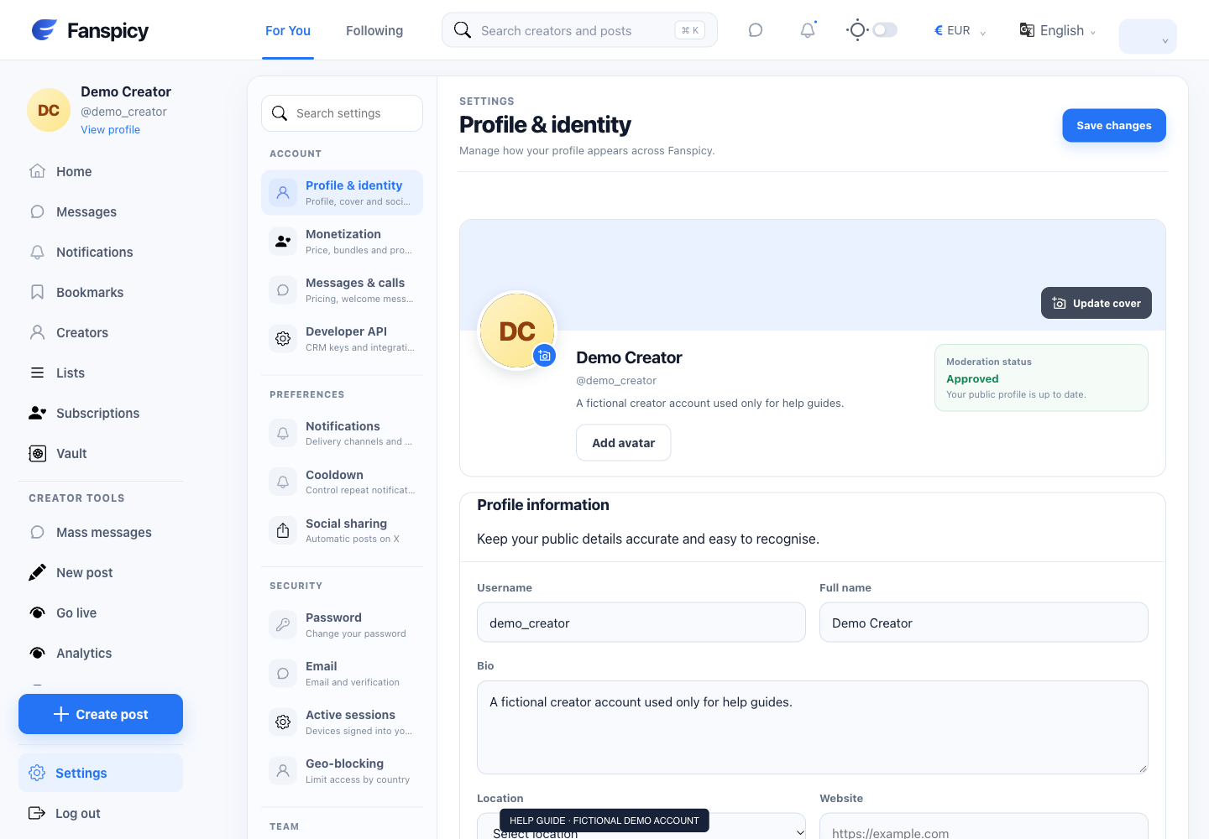
Task: Open the notifications bell in top bar
Action: coord(808,30)
